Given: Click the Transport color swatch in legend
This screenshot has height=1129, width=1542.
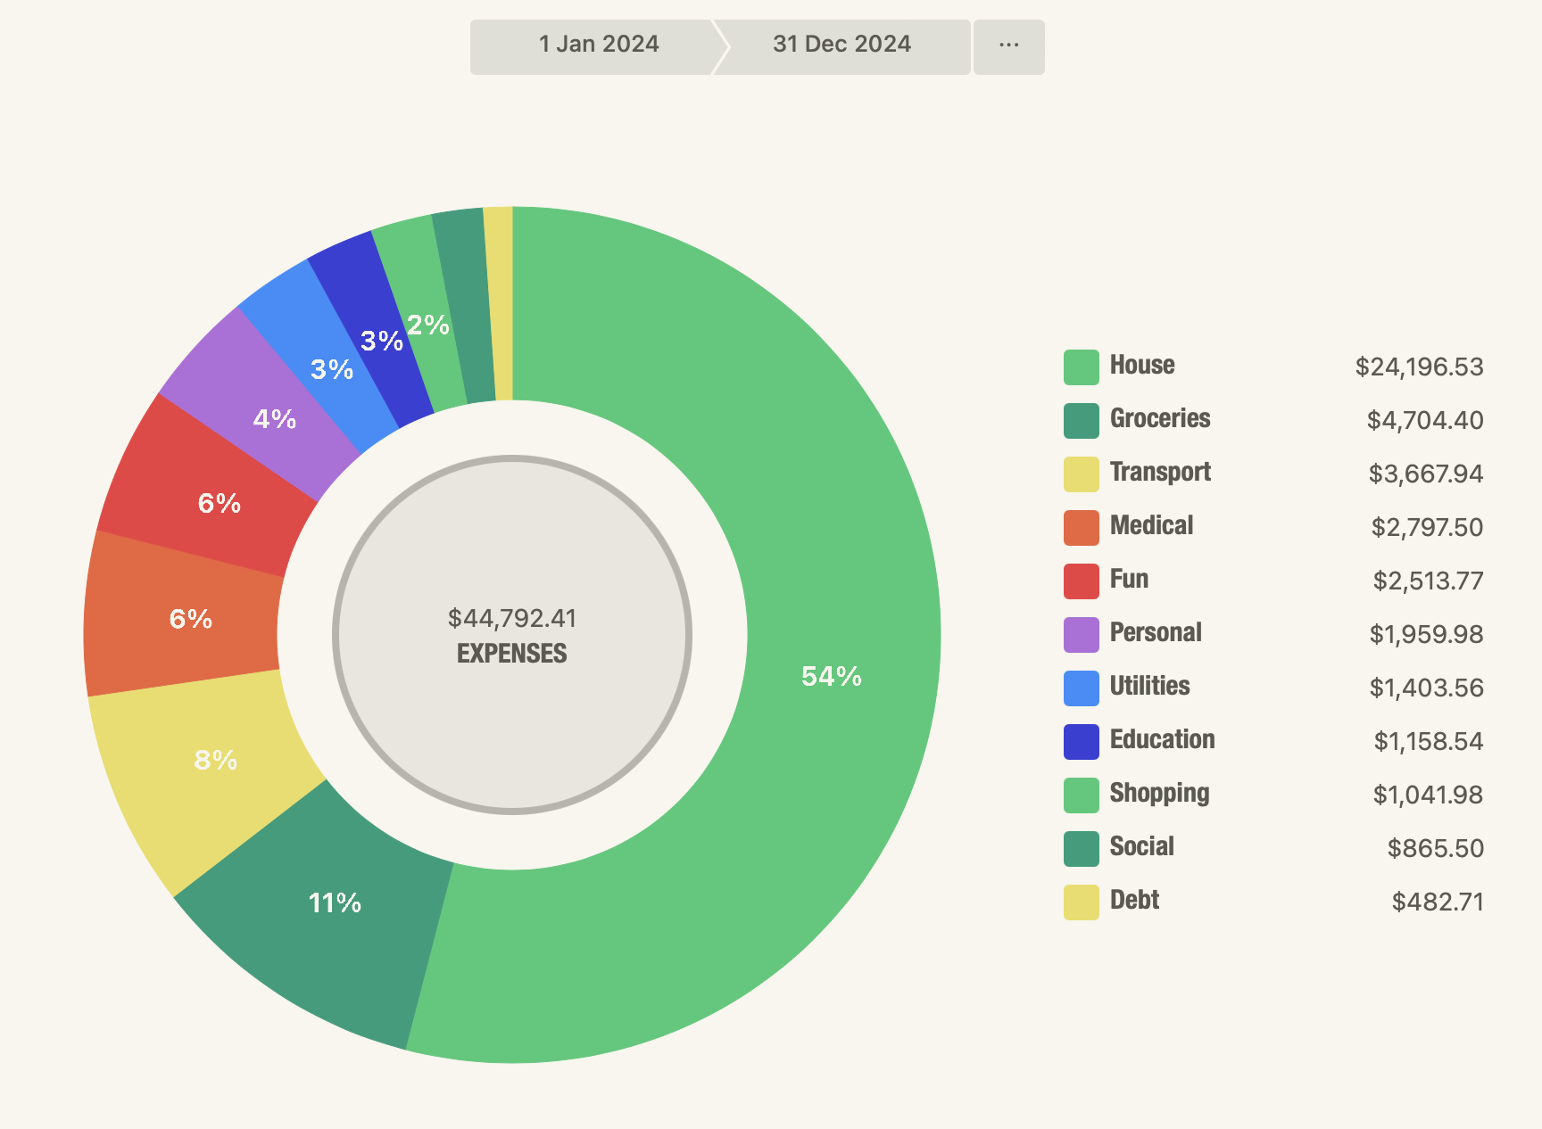Looking at the screenshot, I should click(x=1081, y=474).
